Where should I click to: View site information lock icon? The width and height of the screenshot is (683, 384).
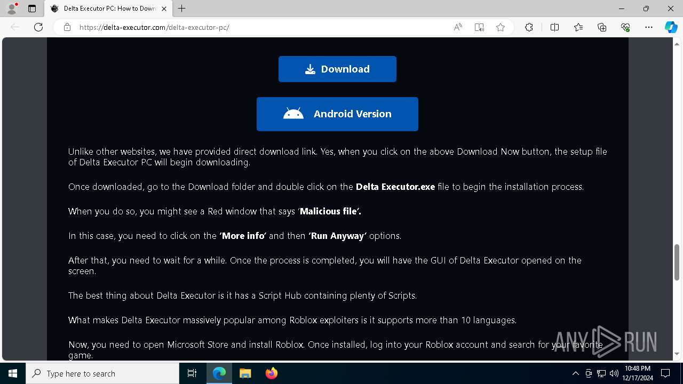67,27
